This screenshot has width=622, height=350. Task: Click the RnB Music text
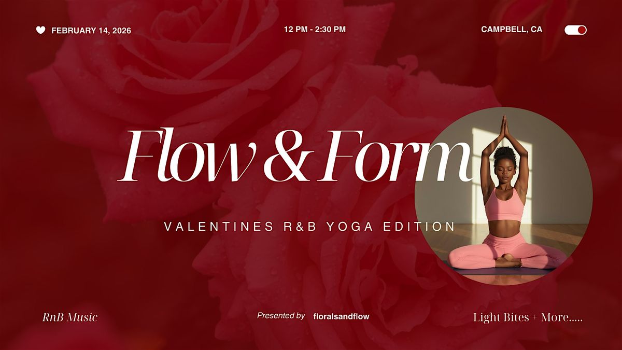pos(70,317)
